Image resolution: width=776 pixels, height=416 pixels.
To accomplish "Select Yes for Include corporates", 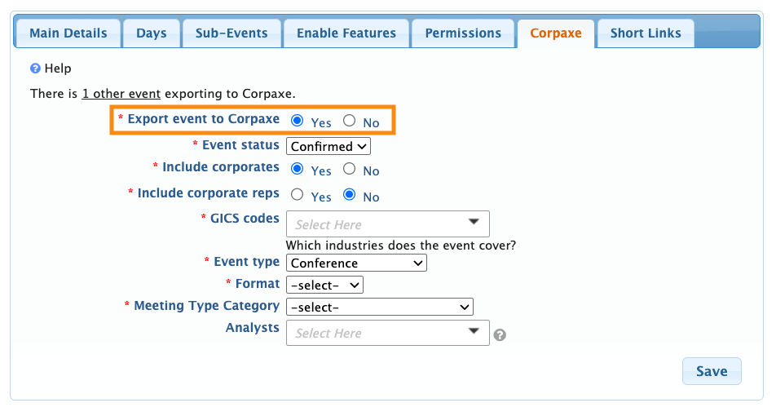I will (x=298, y=170).
